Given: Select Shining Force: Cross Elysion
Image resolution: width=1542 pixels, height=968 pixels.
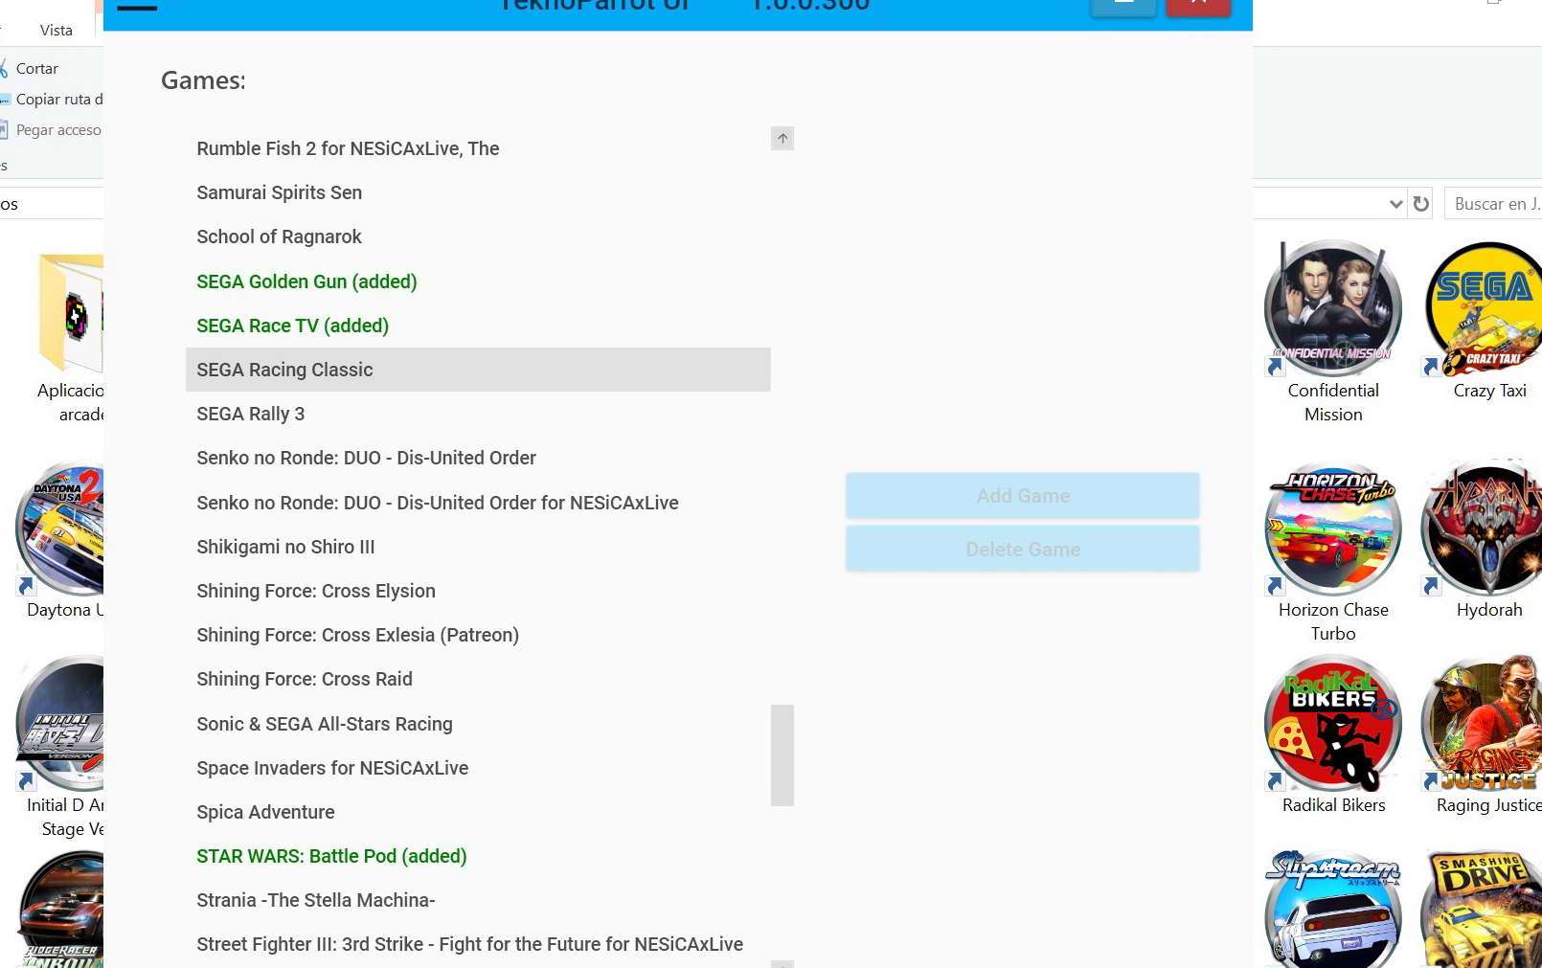Looking at the screenshot, I should 478,591.
